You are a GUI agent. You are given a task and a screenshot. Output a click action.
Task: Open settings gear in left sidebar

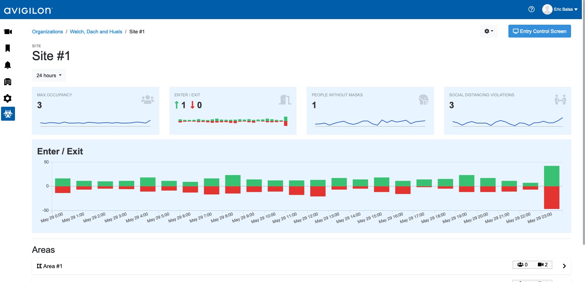point(8,98)
